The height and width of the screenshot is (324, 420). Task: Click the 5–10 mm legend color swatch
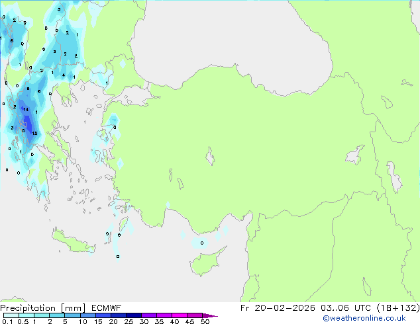click(x=72, y=315)
